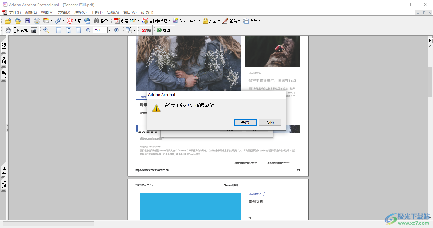Cancel deletion with 否(N) button
This screenshot has height=228, width=433.
tap(270, 122)
